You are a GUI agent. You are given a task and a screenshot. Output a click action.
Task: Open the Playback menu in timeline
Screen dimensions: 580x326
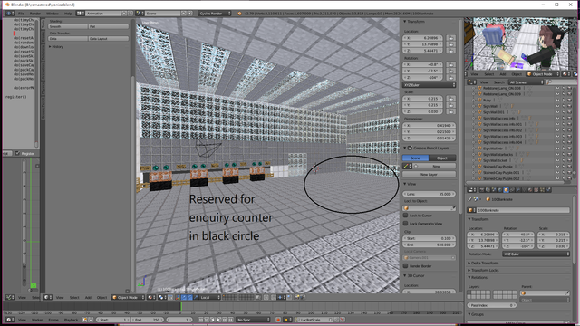pyautogui.click(x=71, y=320)
